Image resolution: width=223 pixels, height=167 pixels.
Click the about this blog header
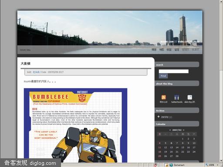coord(177,83)
